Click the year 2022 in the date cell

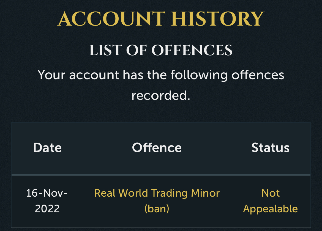(x=47, y=209)
